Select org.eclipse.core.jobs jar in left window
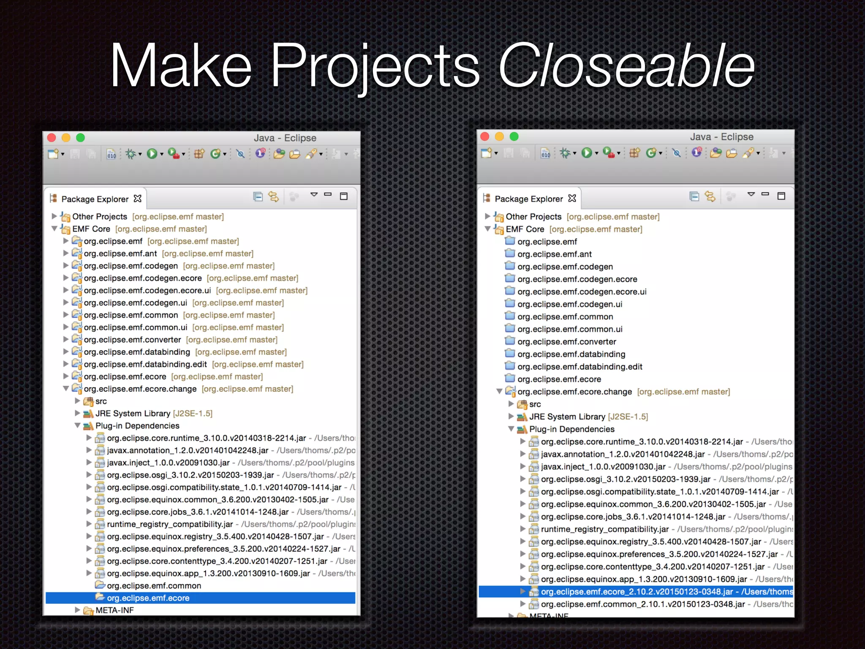The image size is (865, 649). pyautogui.click(x=198, y=512)
